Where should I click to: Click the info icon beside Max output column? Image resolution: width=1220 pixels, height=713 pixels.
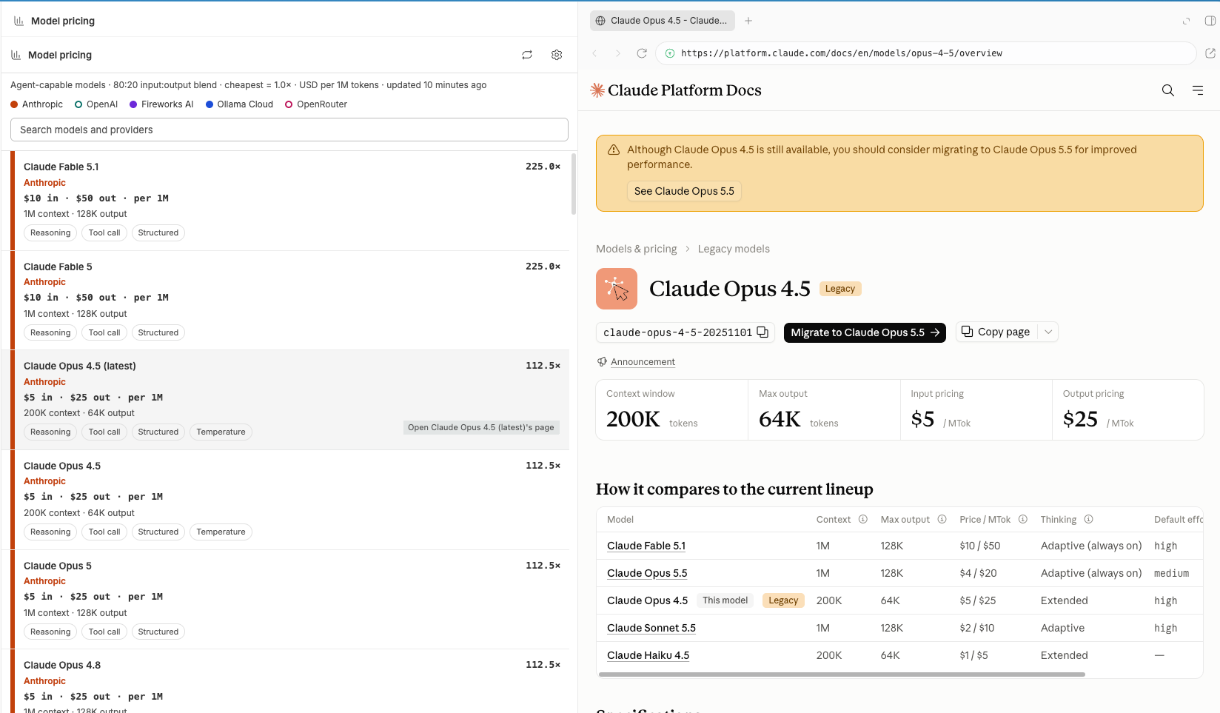coord(942,519)
